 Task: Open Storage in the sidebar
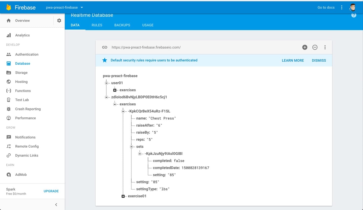point(21,73)
